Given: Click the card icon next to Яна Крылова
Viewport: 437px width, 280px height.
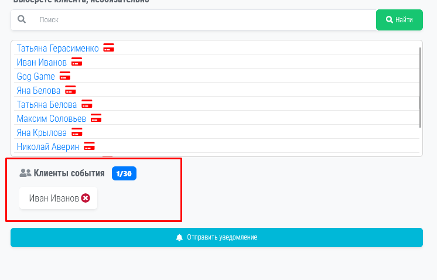Looking at the screenshot, I should [x=77, y=132].
